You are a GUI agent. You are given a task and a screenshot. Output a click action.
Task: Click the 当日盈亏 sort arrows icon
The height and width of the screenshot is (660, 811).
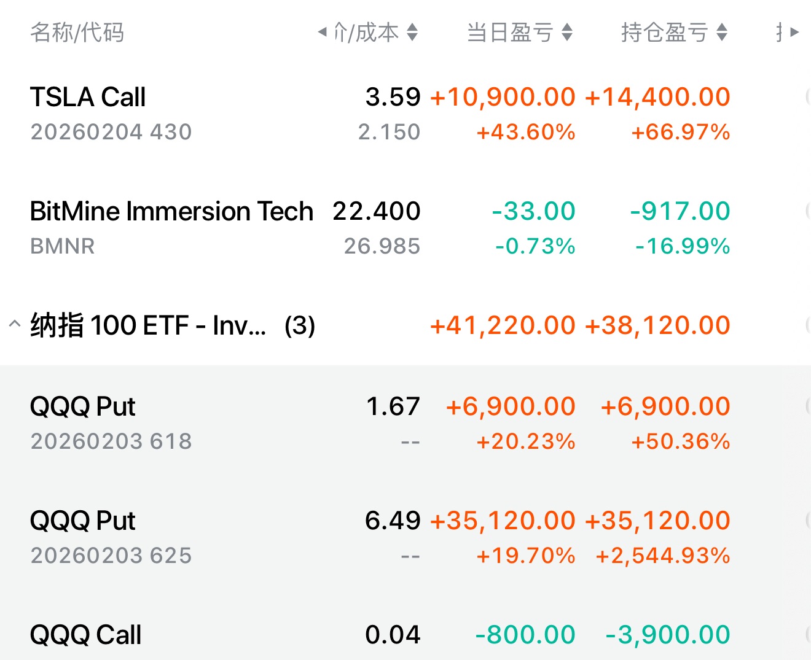pos(567,33)
